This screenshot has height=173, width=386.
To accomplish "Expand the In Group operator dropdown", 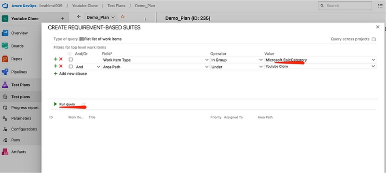I will click(261, 60).
